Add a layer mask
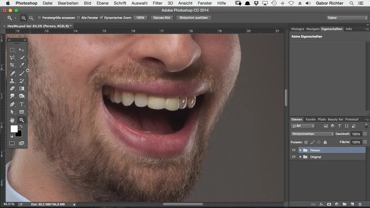 [x=329, y=204]
